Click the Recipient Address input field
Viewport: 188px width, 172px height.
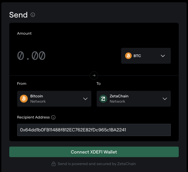pos(94,130)
